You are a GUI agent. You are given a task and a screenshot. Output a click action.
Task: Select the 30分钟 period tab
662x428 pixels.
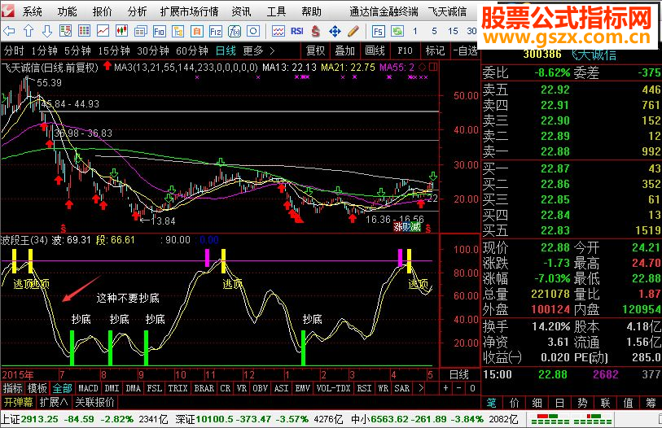click(153, 51)
